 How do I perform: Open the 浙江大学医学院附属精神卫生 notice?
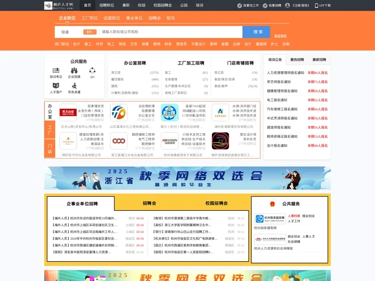182,225
